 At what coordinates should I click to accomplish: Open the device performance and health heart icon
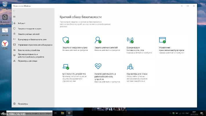98,66
